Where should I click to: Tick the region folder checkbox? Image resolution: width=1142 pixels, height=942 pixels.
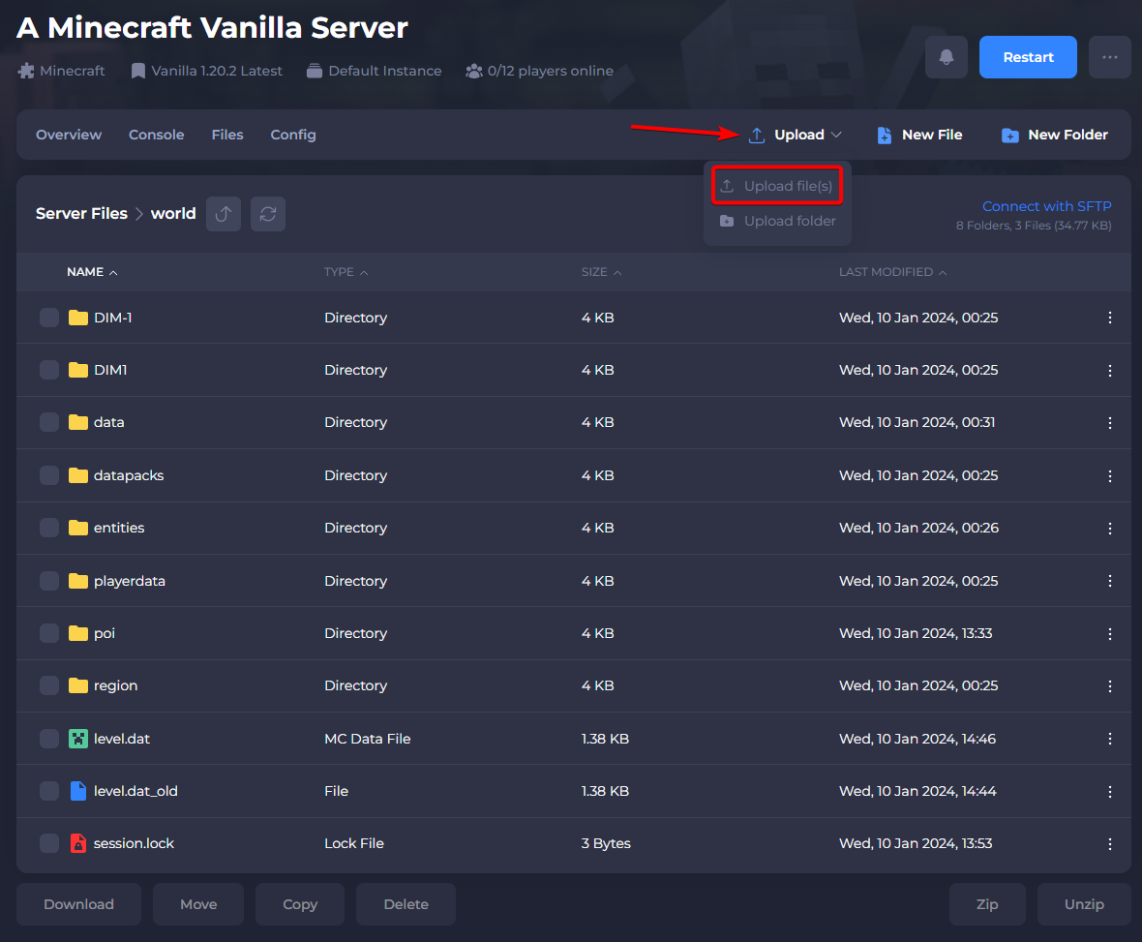[48, 686]
